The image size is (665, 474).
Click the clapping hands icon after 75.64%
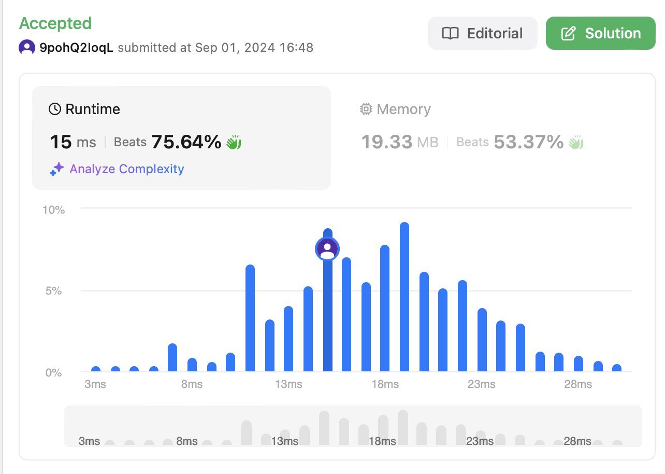(234, 142)
